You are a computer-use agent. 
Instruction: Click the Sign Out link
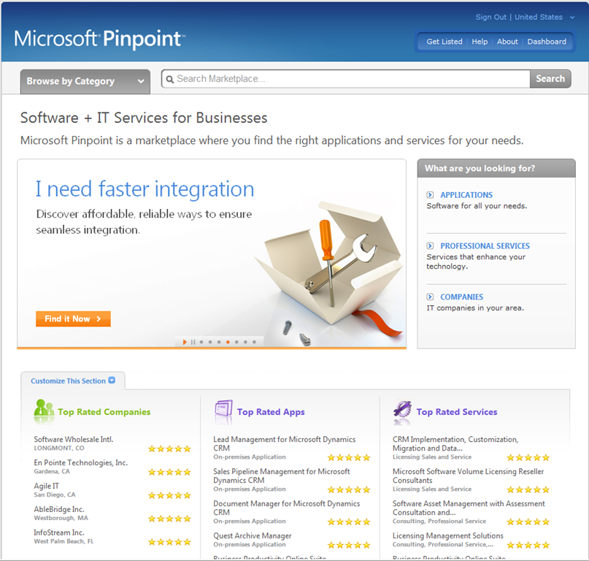[x=491, y=18]
